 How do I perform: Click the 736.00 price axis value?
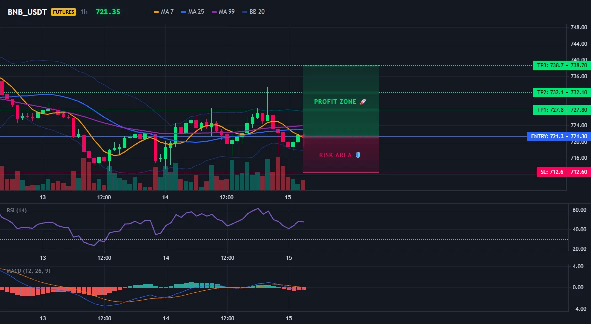pos(579,76)
